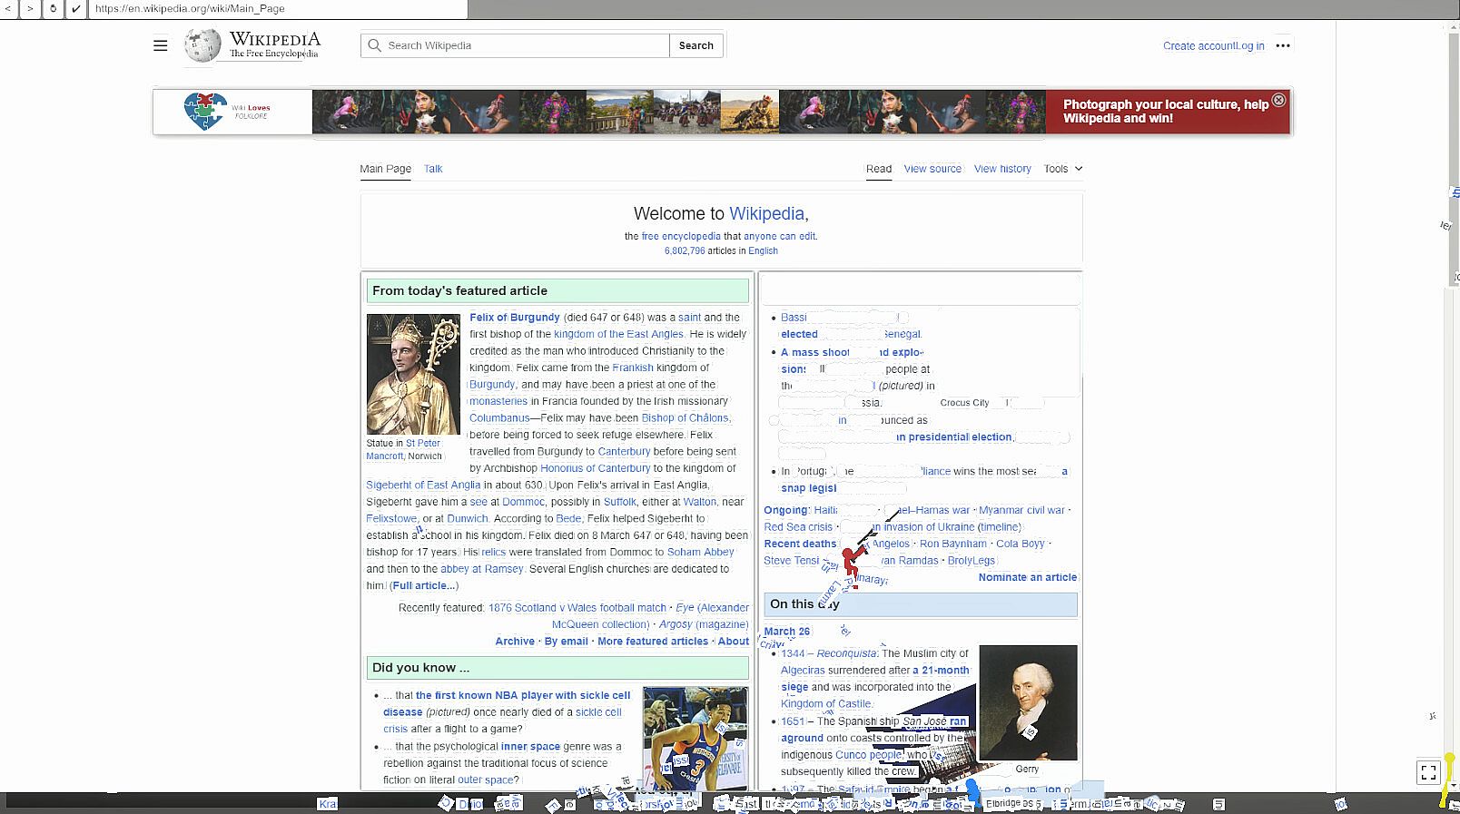This screenshot has width=1460, height=814.
Task: Open the 'anyone can edit' link
Action: [780, 237]
